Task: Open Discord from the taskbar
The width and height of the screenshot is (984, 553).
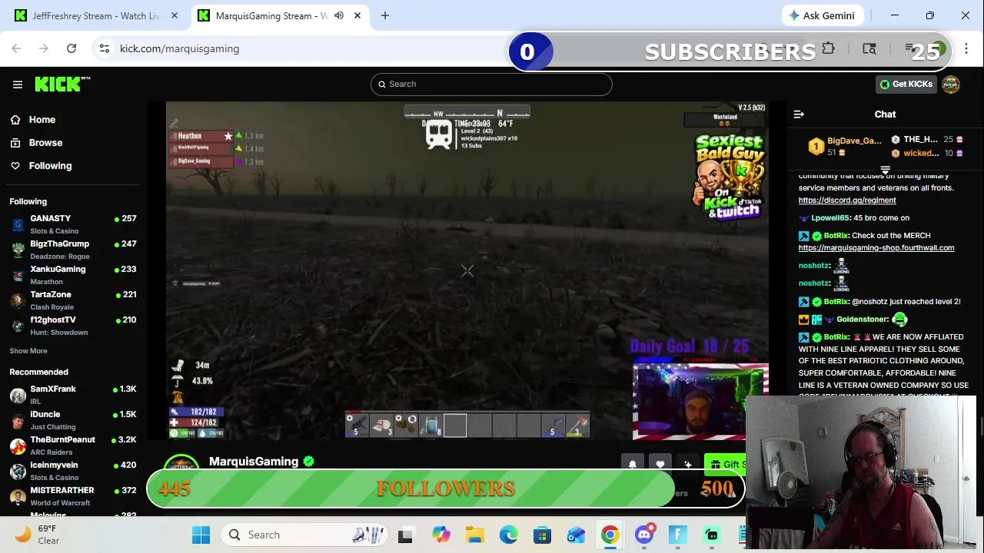Action: click(644, 535)
